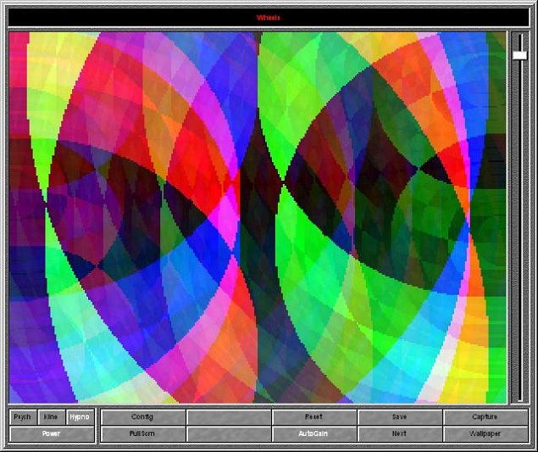
Task: Toggle AutoGain on or off
Action: point(314,434)
